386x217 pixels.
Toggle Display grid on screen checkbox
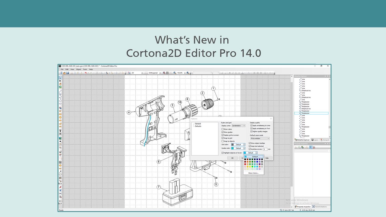coord(223,135)
